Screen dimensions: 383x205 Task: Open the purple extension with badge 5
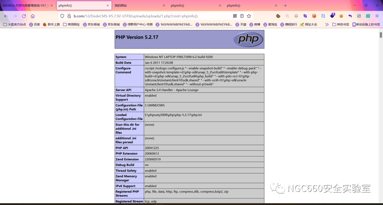point(332,16)
